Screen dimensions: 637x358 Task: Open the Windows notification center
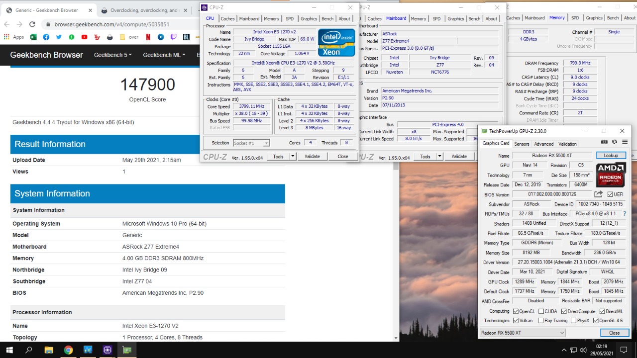click(x=624, y=350)
